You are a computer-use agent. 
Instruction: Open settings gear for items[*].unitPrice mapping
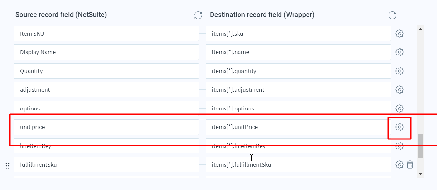pos(400,127)
